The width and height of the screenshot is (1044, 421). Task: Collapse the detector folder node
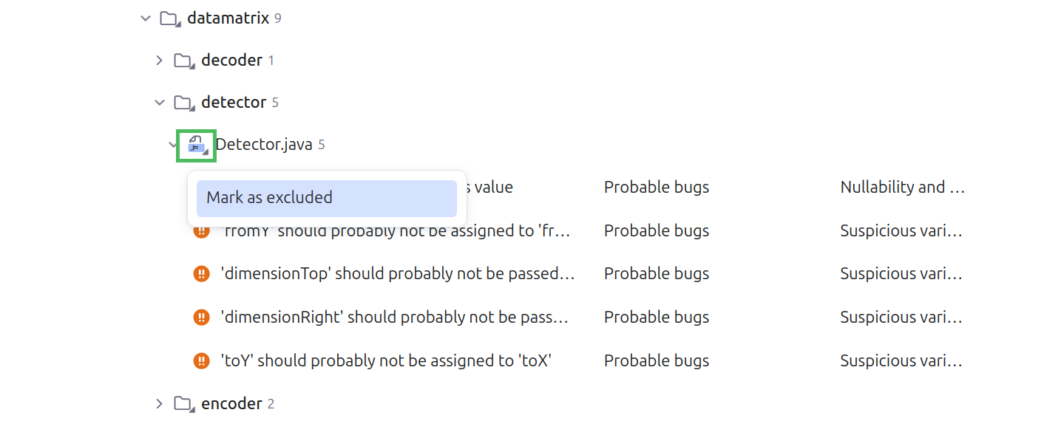[159, 103]
